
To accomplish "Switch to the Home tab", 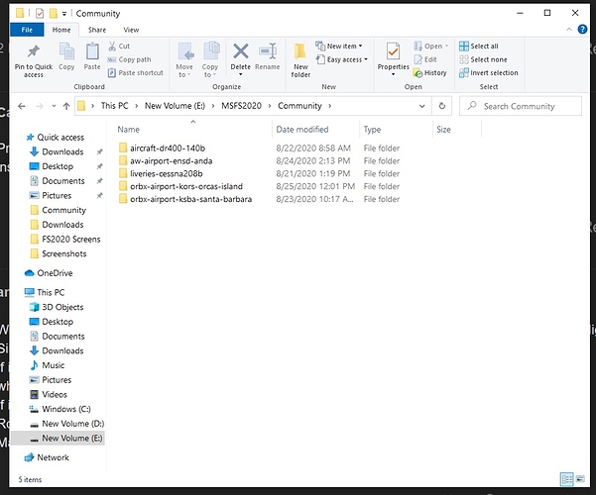I will (x=61, y=30).
